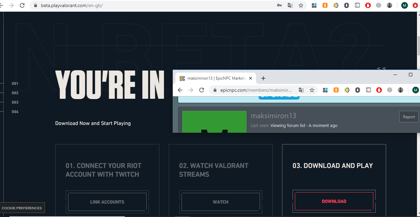420x217 pixels.
Task: Click the saved password key icon
Action: tap(279, 5)
